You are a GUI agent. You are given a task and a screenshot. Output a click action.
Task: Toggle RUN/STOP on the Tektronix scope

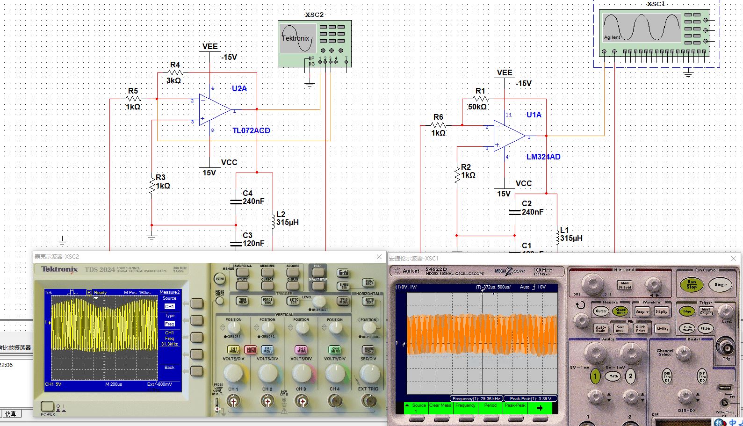click(369, 282)
